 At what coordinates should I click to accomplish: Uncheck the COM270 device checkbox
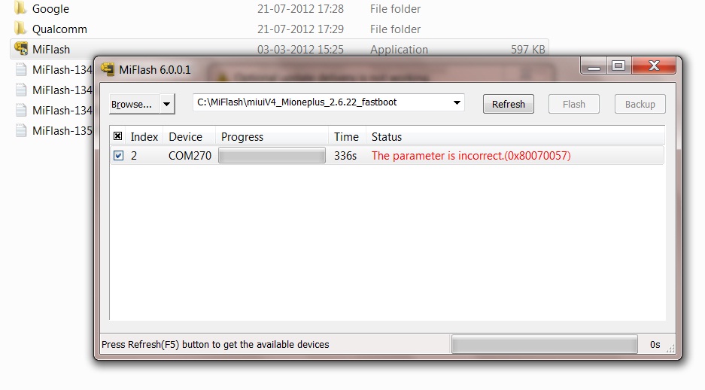click(118, 156)
